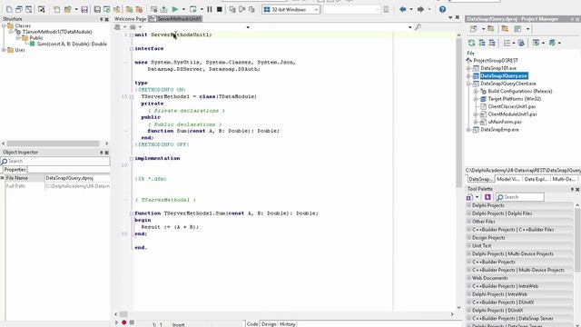Click the File Name value DataSnapJQuery.dproj
This screenshot has width=581, height=327.
click(77, 178)
